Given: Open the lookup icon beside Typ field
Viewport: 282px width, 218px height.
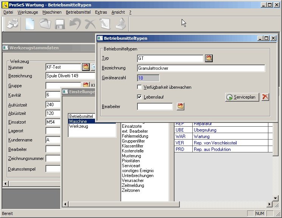Looking at the screenshot, I should [209, 58].
